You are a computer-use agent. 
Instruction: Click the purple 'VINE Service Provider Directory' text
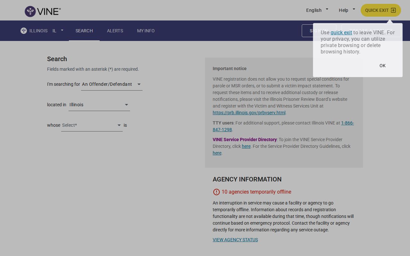[245, 140]
